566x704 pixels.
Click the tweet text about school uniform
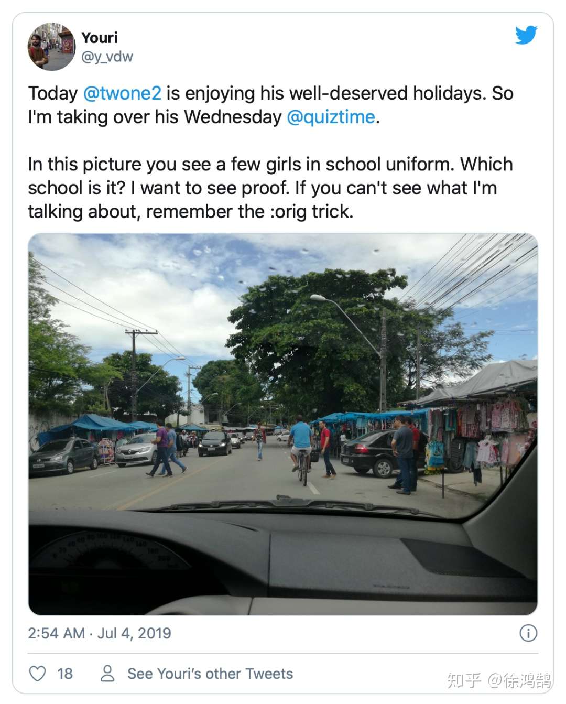270,188
